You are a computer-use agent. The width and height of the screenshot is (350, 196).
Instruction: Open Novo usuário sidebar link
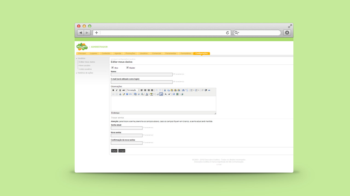click(85, 66)
